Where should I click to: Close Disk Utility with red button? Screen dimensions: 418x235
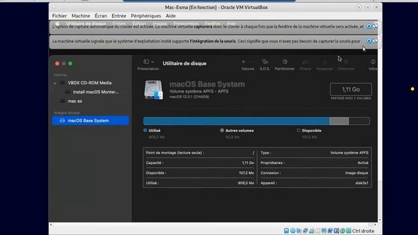point(57,63)
